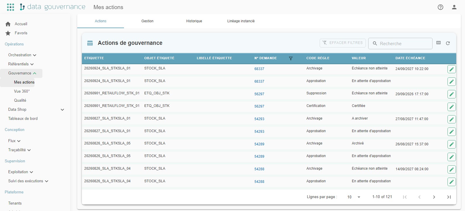Screen dimensions: 465x211
Task: Click the data gouvernance logo
Action: tap(53, 7)
